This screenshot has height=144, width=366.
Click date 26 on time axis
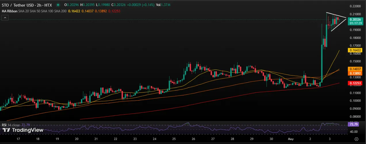pyautogui.click(x=193, y=139)
